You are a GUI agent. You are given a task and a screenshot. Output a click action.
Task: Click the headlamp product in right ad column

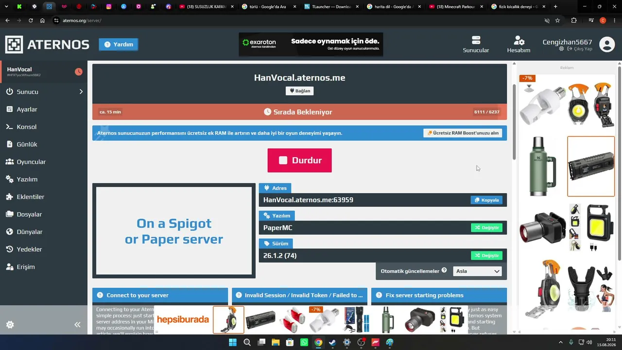click(542, 227)
